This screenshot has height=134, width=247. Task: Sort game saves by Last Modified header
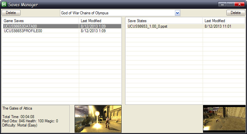[100, 21]
